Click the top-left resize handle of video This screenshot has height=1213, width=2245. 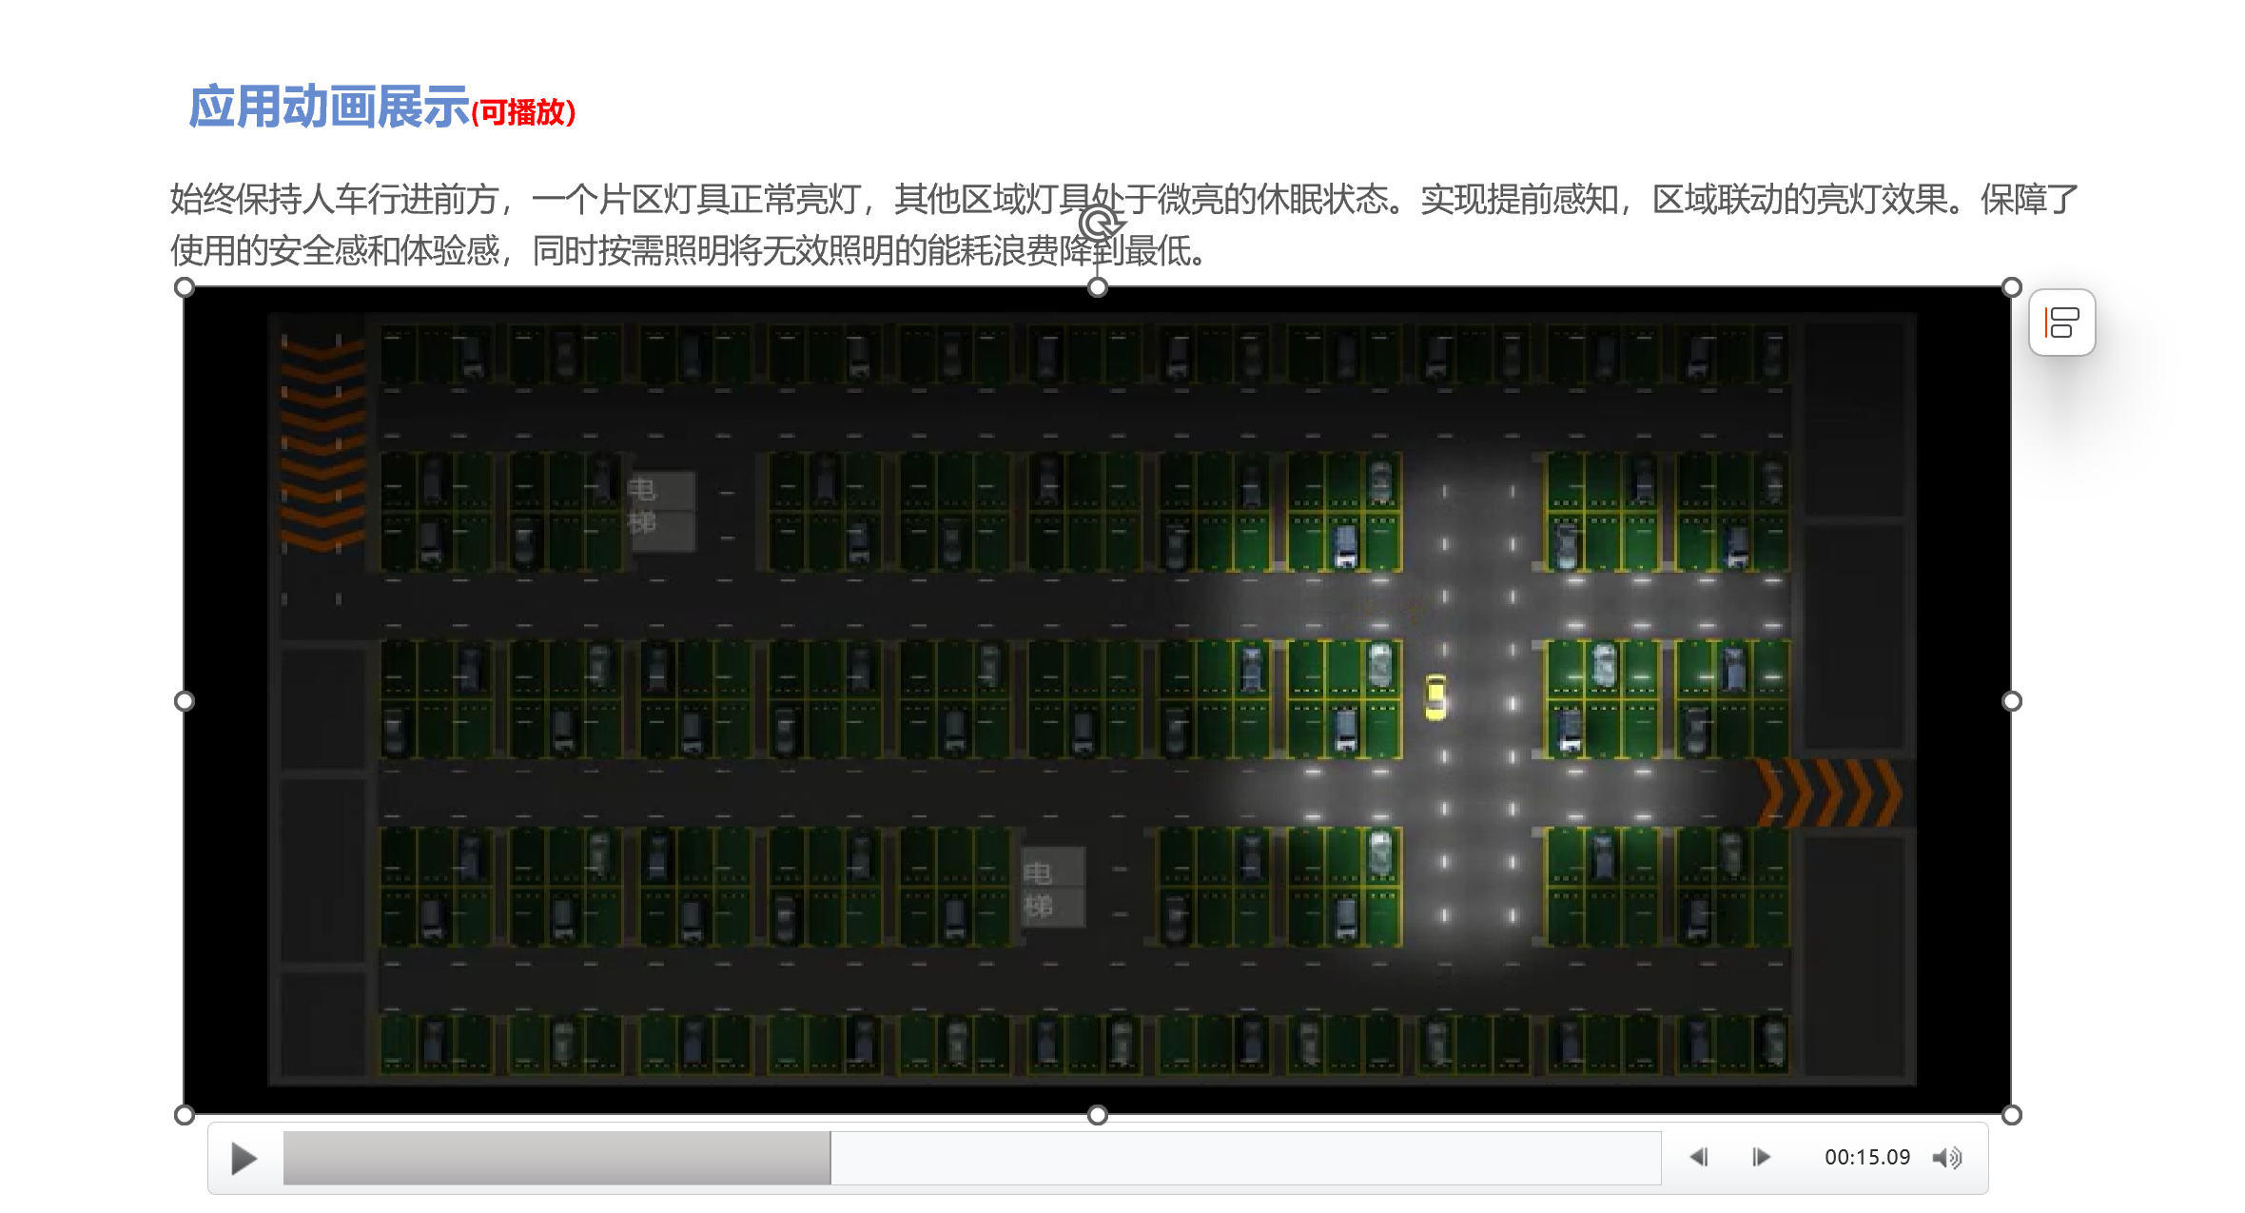click(185, 287)
